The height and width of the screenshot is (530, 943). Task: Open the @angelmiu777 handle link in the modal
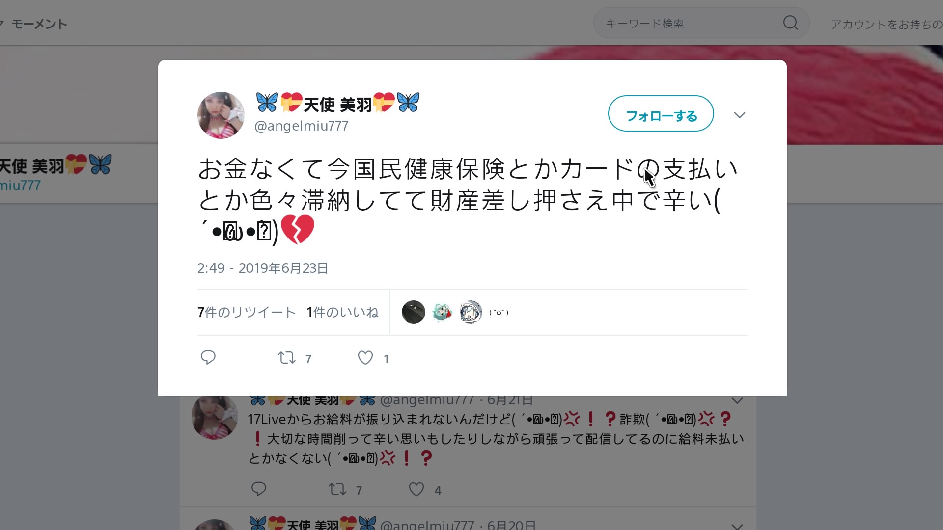click(x=302, y=126)
